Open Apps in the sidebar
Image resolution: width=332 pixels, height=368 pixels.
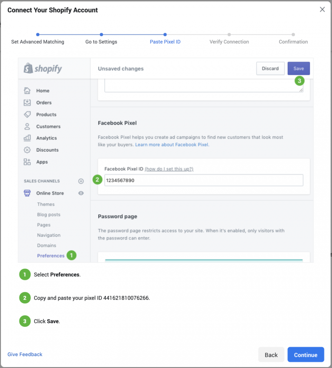point(42,162)
